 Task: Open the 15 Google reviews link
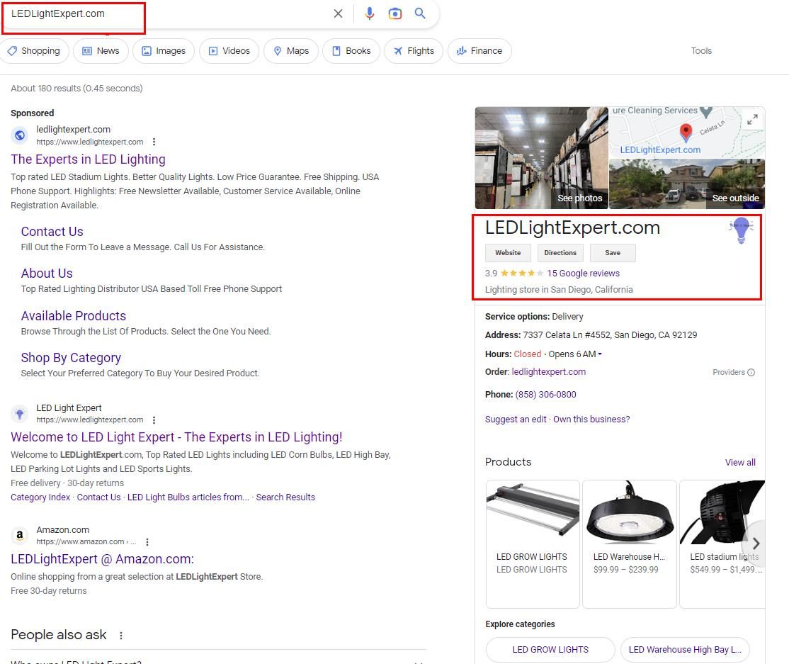click(x=583, y=274)
